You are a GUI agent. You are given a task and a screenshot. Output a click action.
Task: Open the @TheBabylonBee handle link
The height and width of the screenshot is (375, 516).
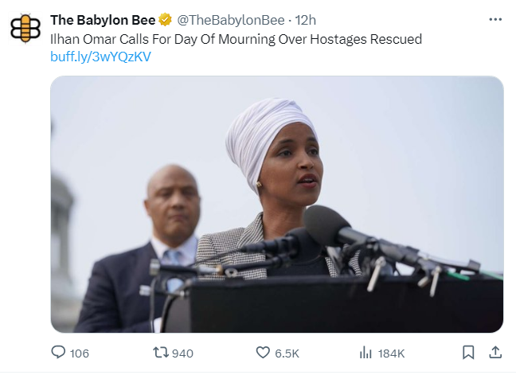click(x=231, y=20)
